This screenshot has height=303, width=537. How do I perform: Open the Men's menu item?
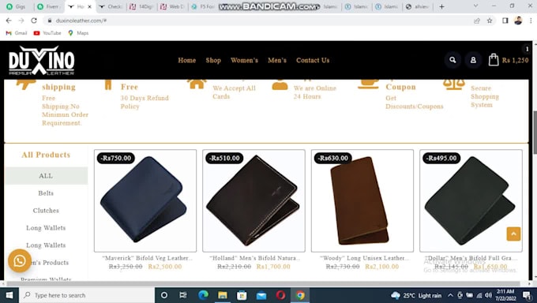tap(277, 60)
